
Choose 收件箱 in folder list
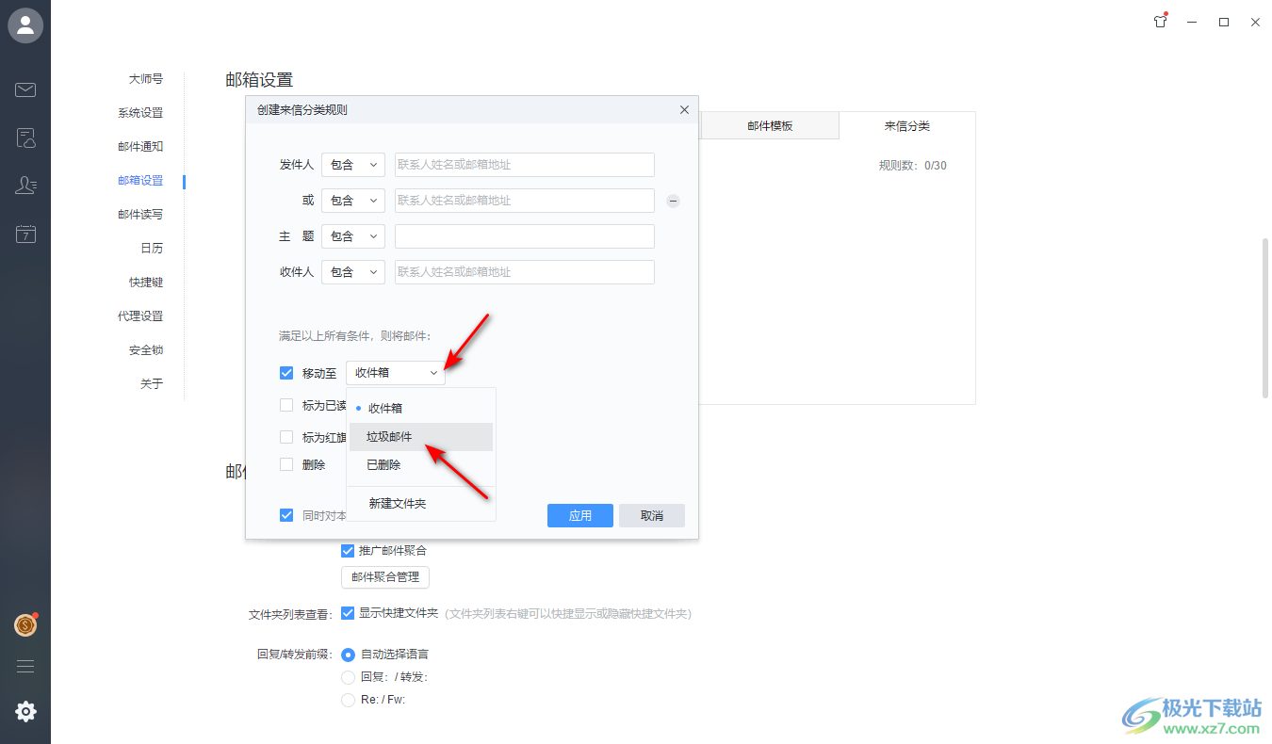[420, 408]
